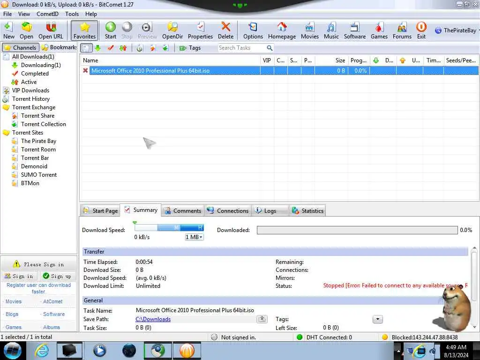Switch to the Statistics tab
This screenshot has height=360, width=480.
coord(307,210)
